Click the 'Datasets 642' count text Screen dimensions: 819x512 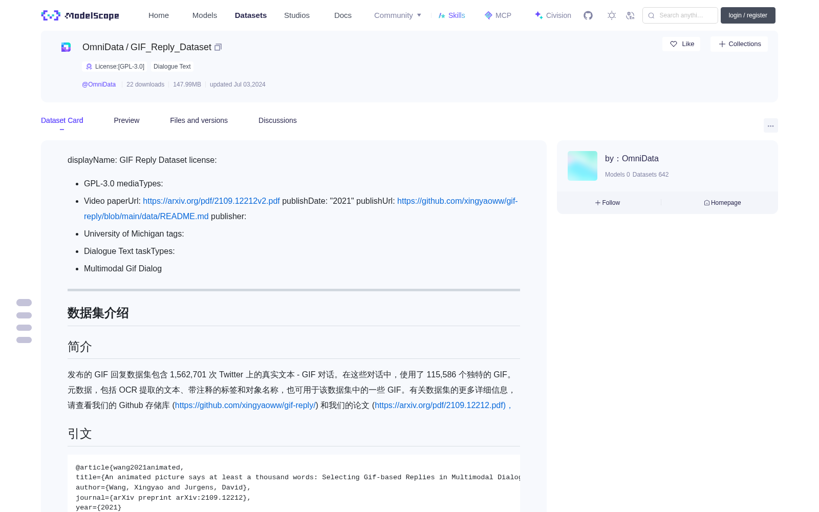click(x=651, y=175)
